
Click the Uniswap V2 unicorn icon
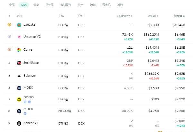[x=19, y=37]
